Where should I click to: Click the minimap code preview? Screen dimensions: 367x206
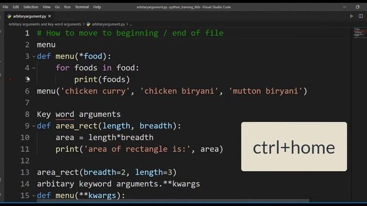pyautogui.click(x=360, y=32)
